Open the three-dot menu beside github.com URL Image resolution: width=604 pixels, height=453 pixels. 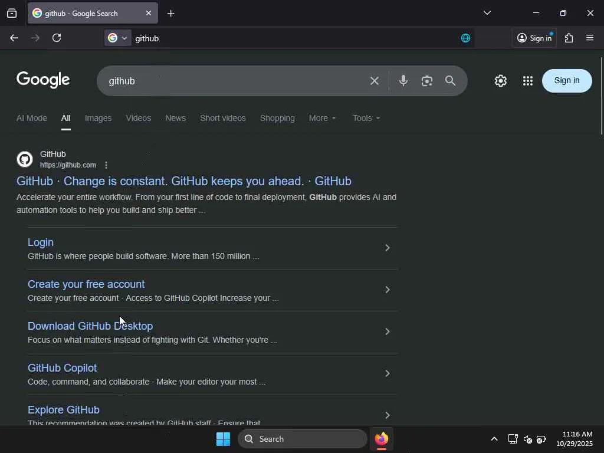pos(106,165)
